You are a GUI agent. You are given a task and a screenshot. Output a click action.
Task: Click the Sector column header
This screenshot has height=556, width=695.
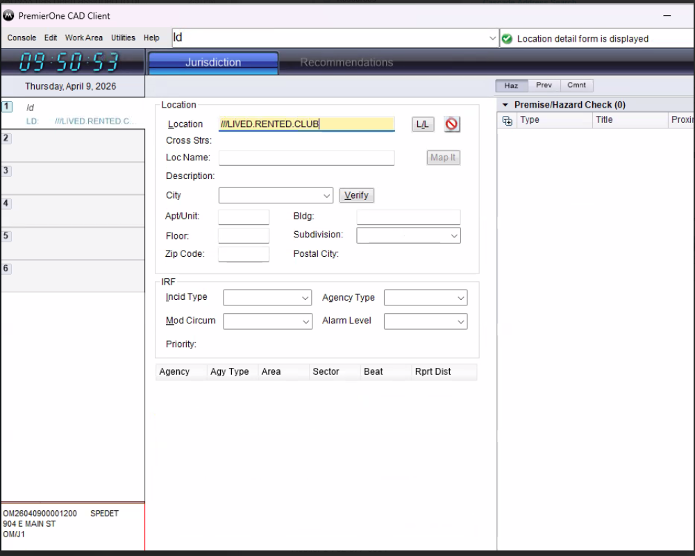[334, 372]
